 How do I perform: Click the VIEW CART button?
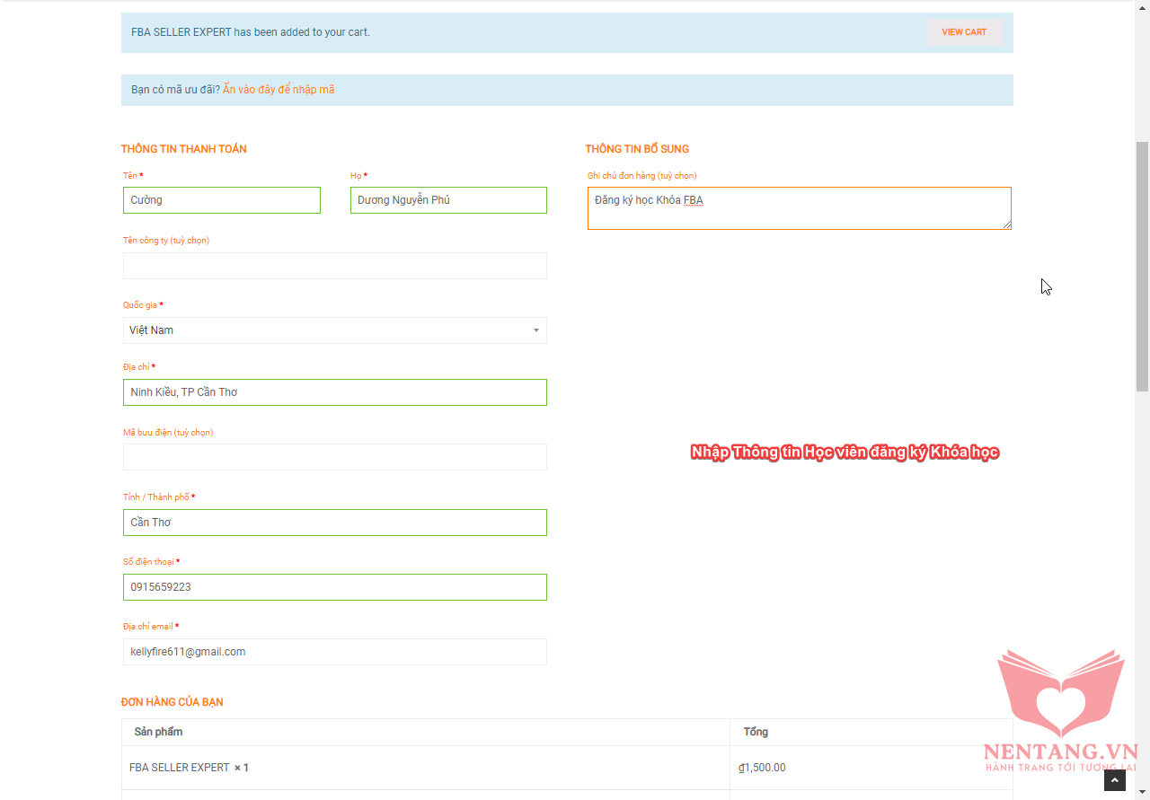(963, 32)
